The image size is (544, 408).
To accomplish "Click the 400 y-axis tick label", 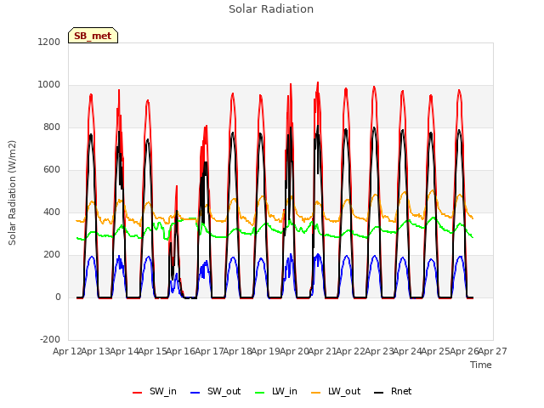I will pos(52,212).
